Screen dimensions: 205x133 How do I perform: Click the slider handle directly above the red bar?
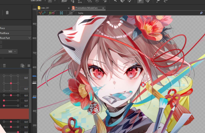[x=4, y=106]
